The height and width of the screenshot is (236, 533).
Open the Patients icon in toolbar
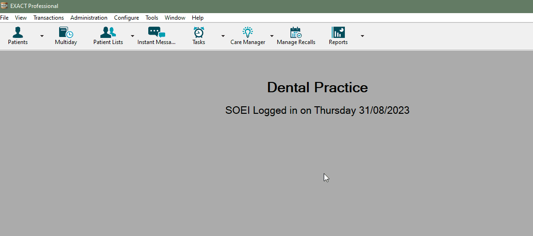[18, 32]
